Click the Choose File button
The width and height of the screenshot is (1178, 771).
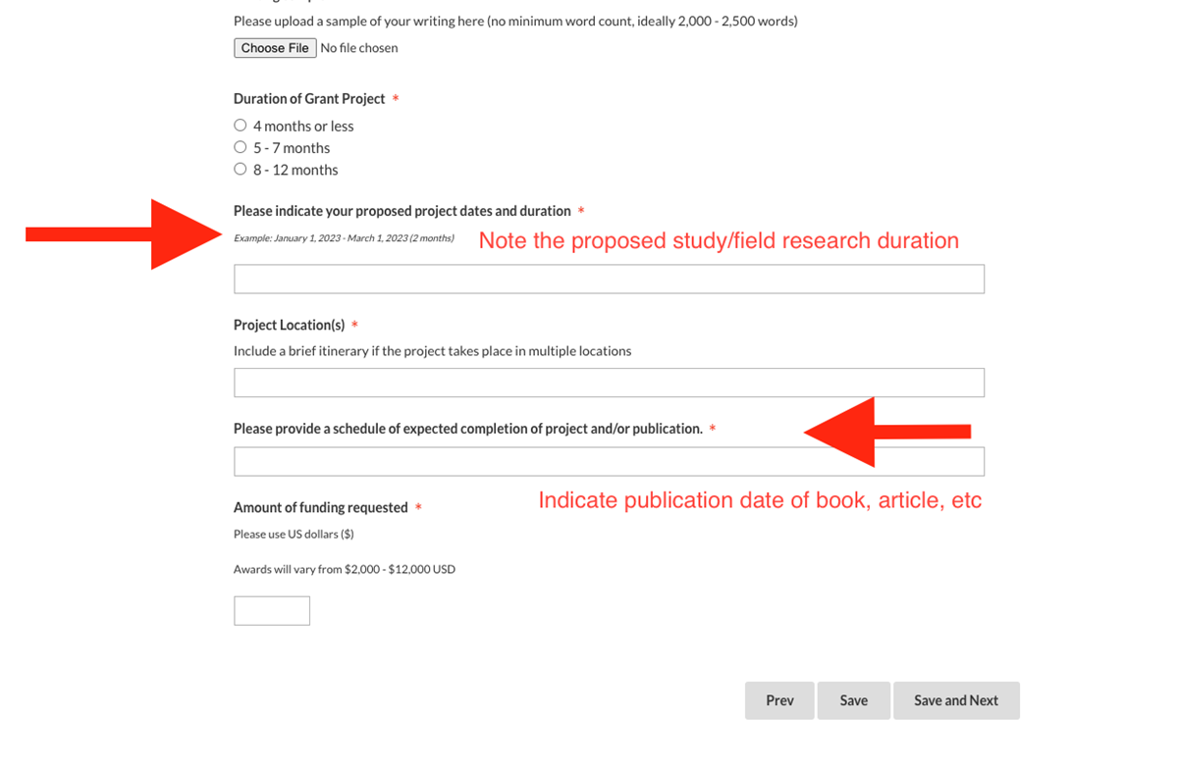pyautogui.click(x=275, y=48)
